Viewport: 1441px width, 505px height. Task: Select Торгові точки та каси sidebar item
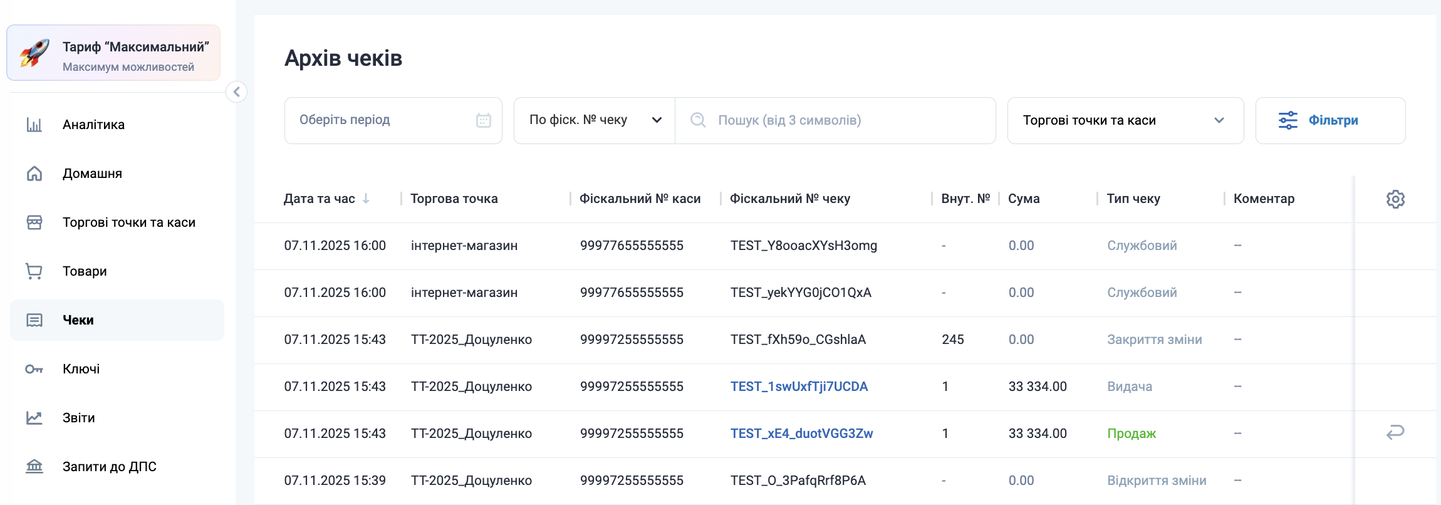128,222
